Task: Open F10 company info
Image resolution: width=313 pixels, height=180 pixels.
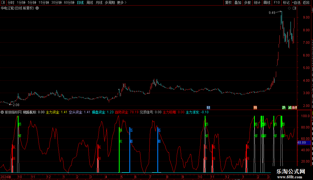Action: pos(277,2)
